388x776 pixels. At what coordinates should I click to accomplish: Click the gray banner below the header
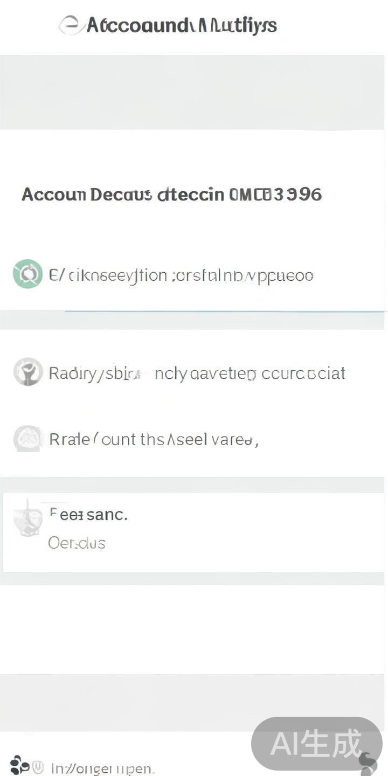(194, 92)
